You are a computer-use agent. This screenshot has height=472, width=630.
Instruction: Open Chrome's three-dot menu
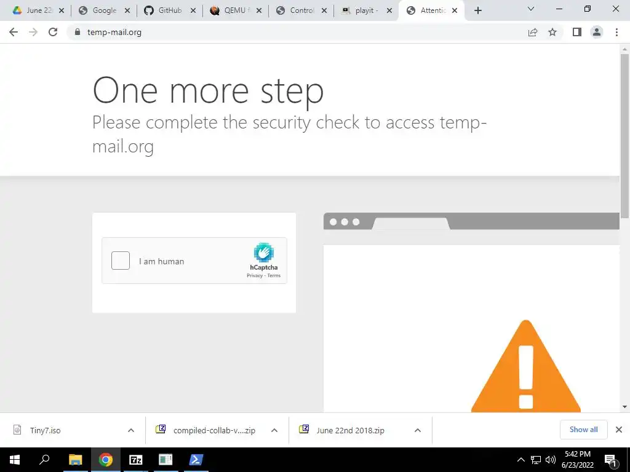coord(616,32)
